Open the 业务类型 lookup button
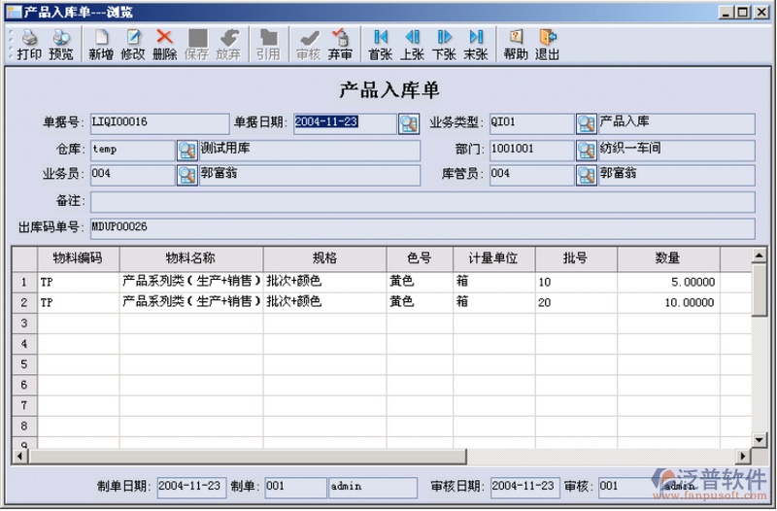 (586, 123)
